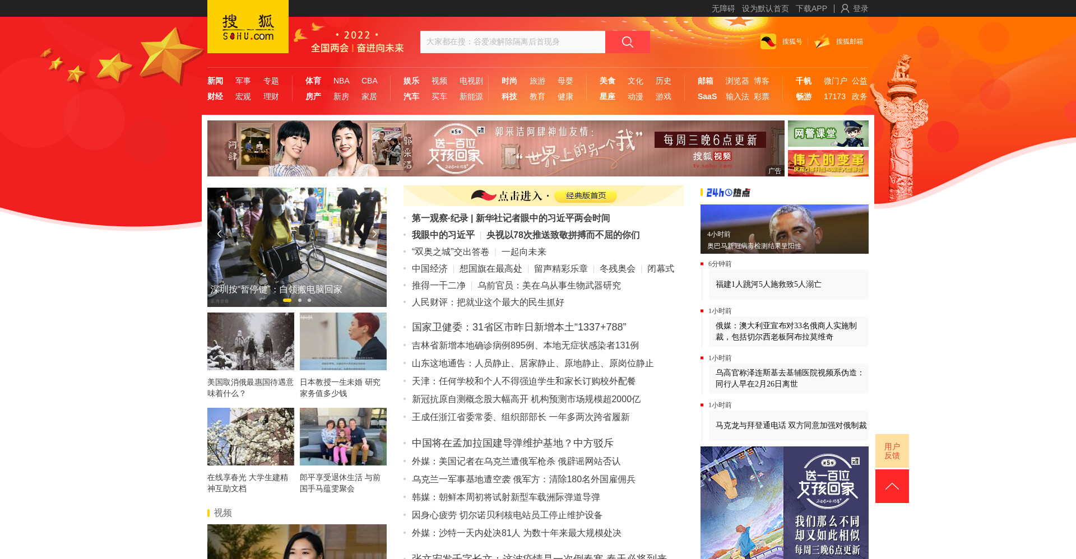This screenshot has width=1076, height=559.
Task: Open the 网警课堂 banner
Action: click(828, 133)
